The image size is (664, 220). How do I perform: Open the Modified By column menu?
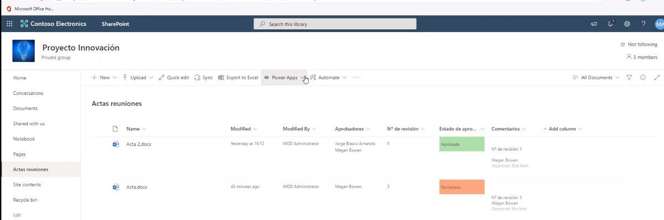click(x=299, y=128)
